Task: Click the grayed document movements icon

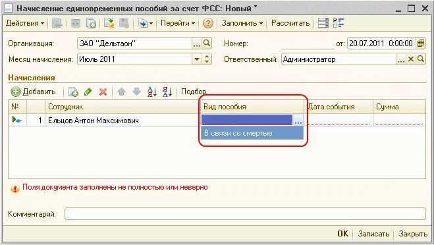Action: click(x=124, y=23)
